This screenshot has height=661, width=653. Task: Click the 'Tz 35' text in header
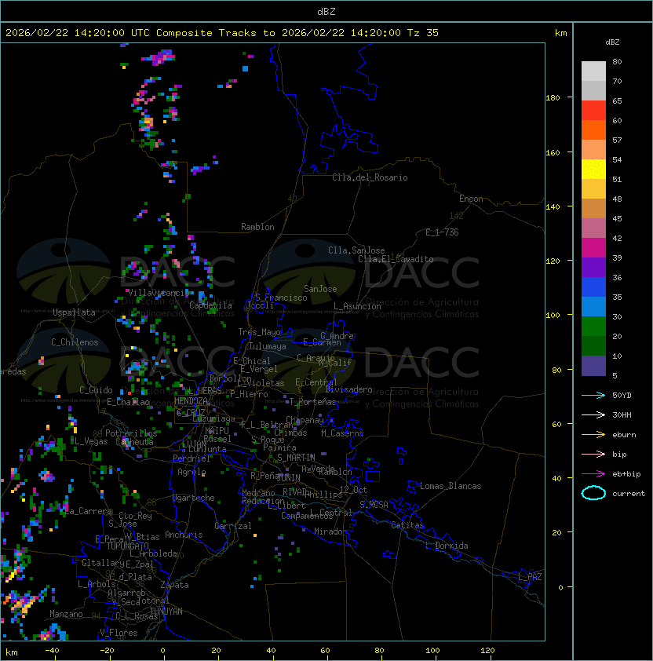click(x=423, y=33)
